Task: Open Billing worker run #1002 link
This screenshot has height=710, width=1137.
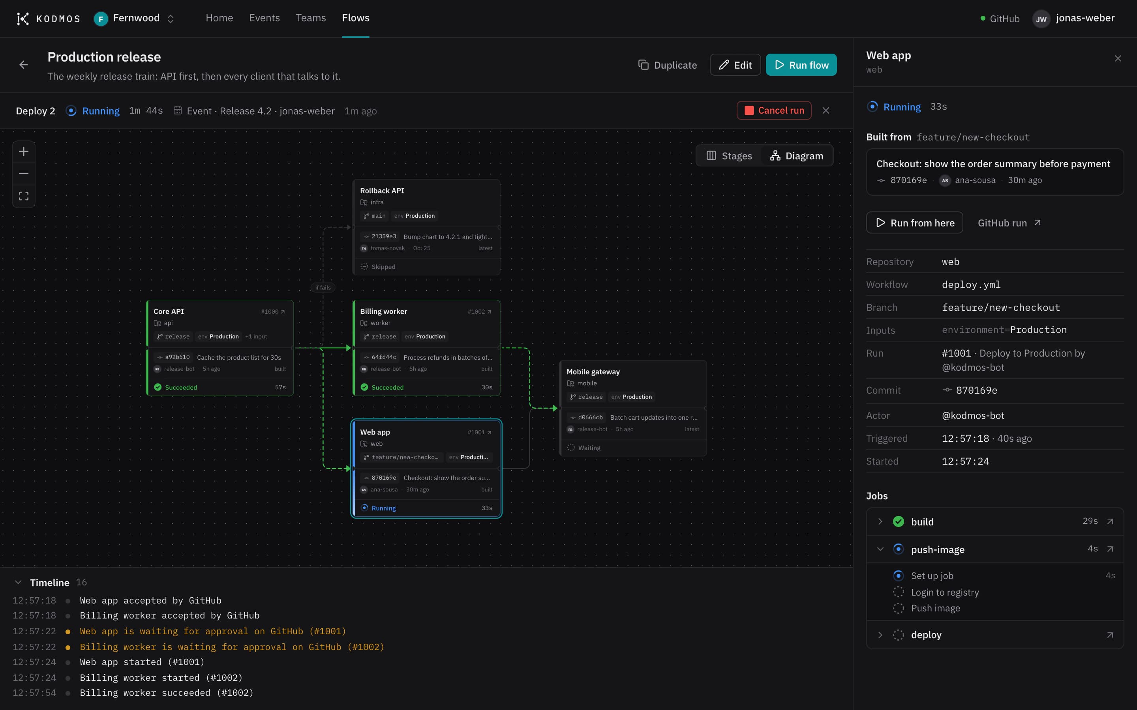Action: 480,311
